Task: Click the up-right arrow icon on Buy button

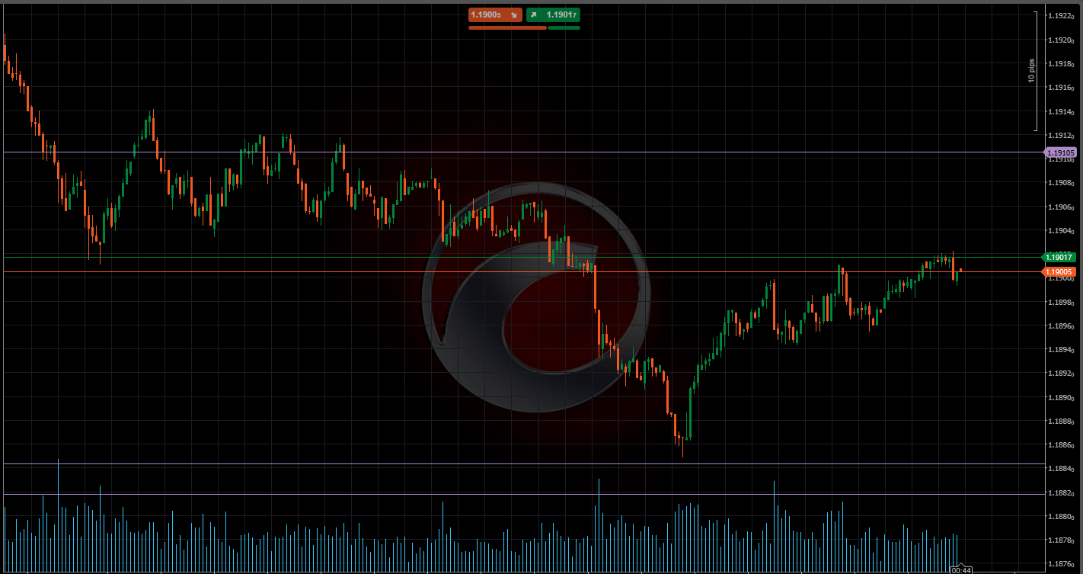Action: [x=535, y=14]
